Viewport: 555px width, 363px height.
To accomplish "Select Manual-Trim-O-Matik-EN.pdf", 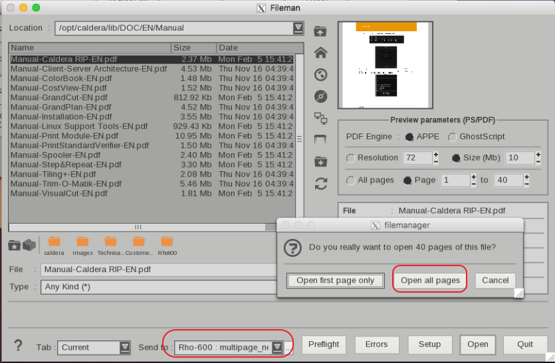I will pos(152,184).
